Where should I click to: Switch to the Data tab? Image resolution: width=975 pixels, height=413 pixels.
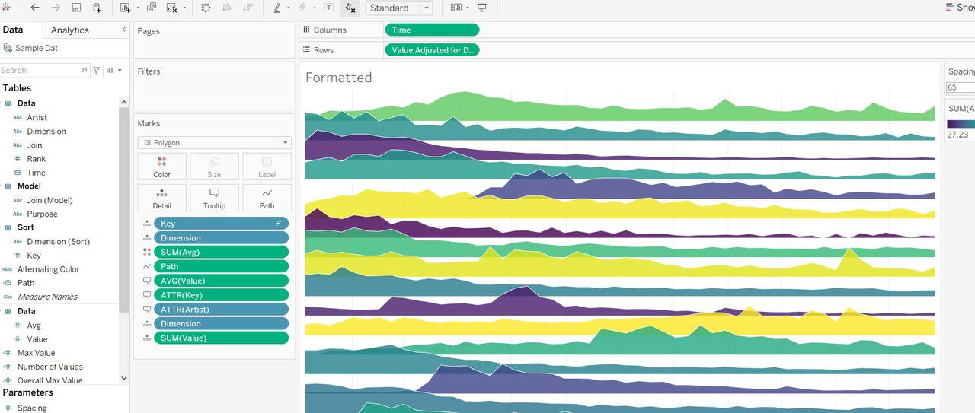(x=13, y=30)
